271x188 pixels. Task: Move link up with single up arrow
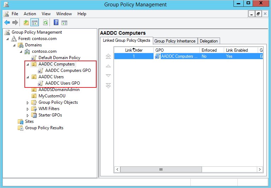point(108,66)
